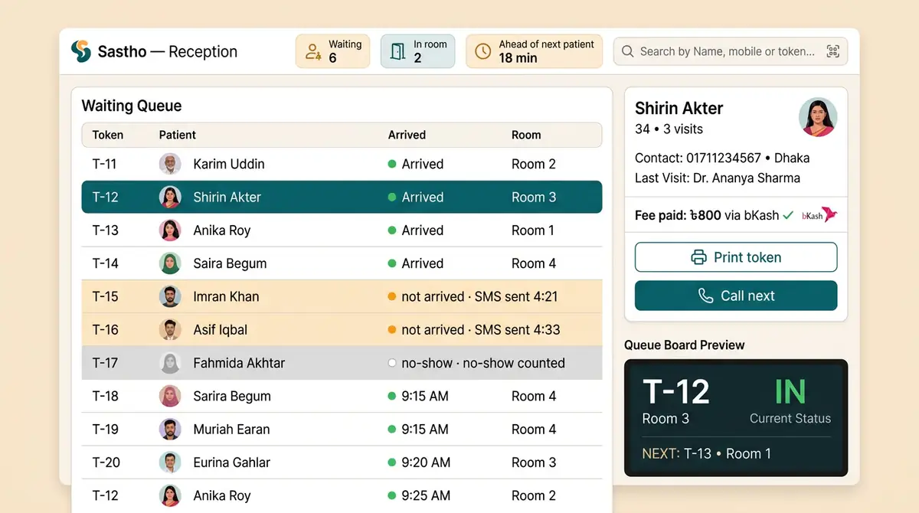The height and width of the screenshot is (513, 919).
Task: Click the green status dot for Karim Uddin
Action: (392, 164)
